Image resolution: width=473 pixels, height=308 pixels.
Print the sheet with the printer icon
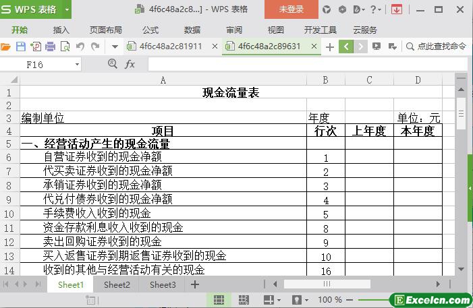51,47
